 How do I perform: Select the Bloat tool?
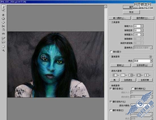[3, 22]
